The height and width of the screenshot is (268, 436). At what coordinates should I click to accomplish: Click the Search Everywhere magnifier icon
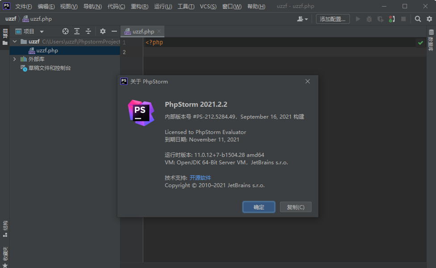click(x=418, y=19)
